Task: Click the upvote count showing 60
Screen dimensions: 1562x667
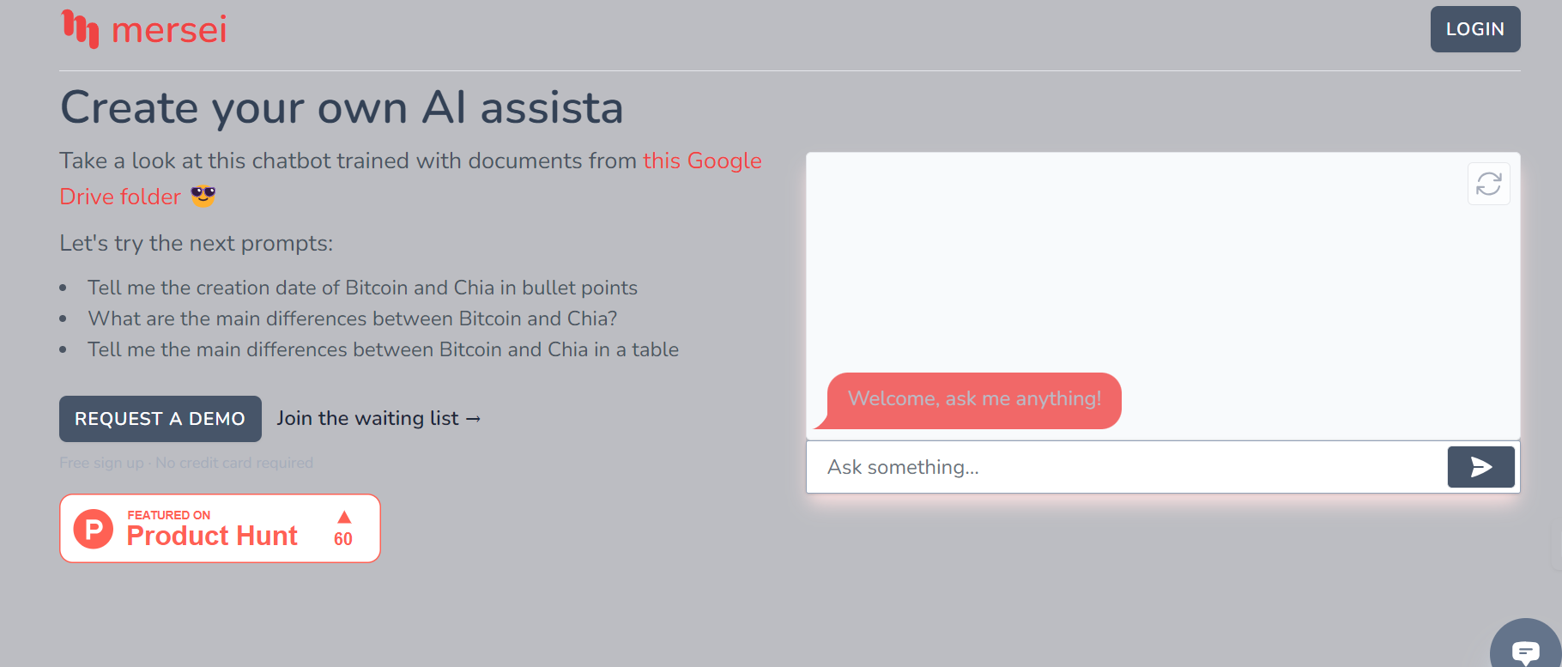Action: tap(344, 539)
